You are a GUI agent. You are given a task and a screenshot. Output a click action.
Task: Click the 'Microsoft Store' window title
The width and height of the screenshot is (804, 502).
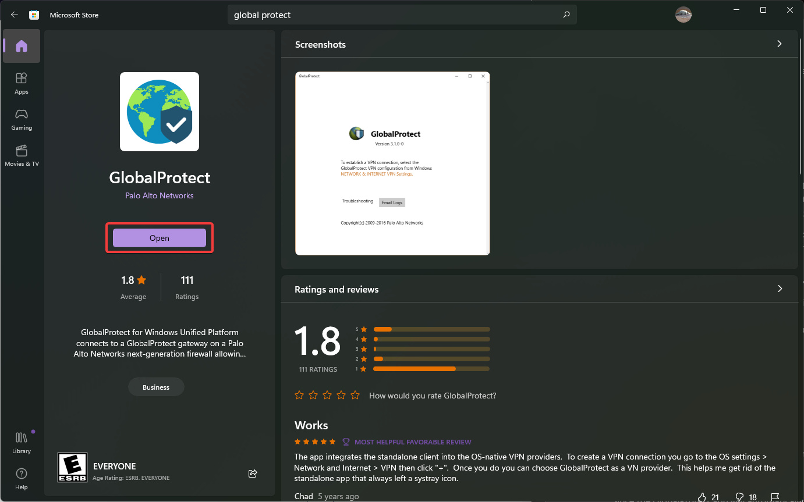pos(74,15)
